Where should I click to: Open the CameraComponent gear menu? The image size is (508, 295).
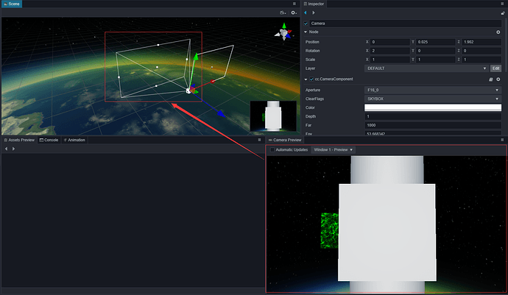[498, 79]
